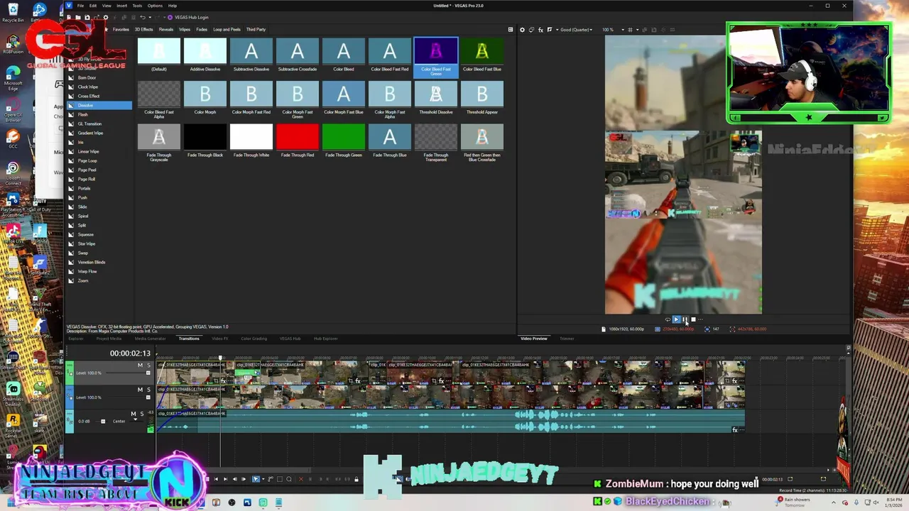Image resolution: width=909 pixels, height=511 pixels.
Task: Show Favorites transitions category
Action: [x=121, y=30]
